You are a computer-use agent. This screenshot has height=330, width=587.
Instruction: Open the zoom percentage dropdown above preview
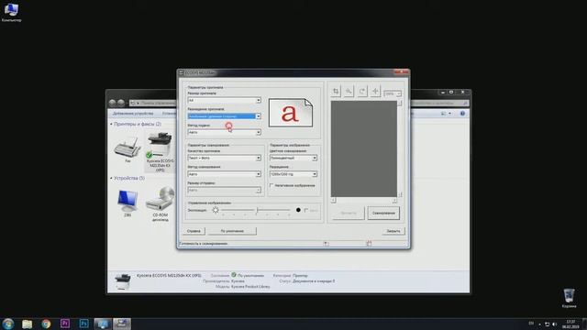tap(393, 93)
